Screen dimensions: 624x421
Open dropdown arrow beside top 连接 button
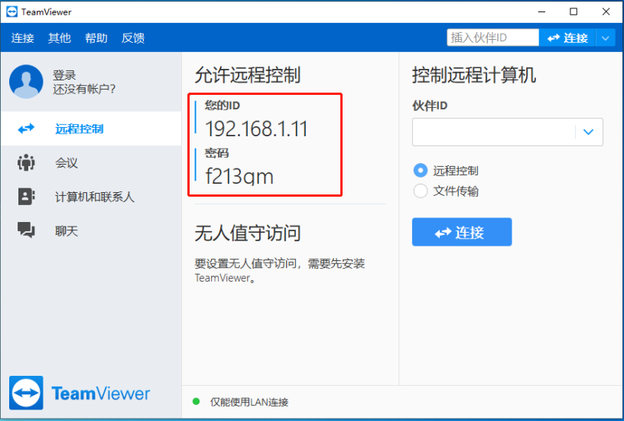point(606,38)
